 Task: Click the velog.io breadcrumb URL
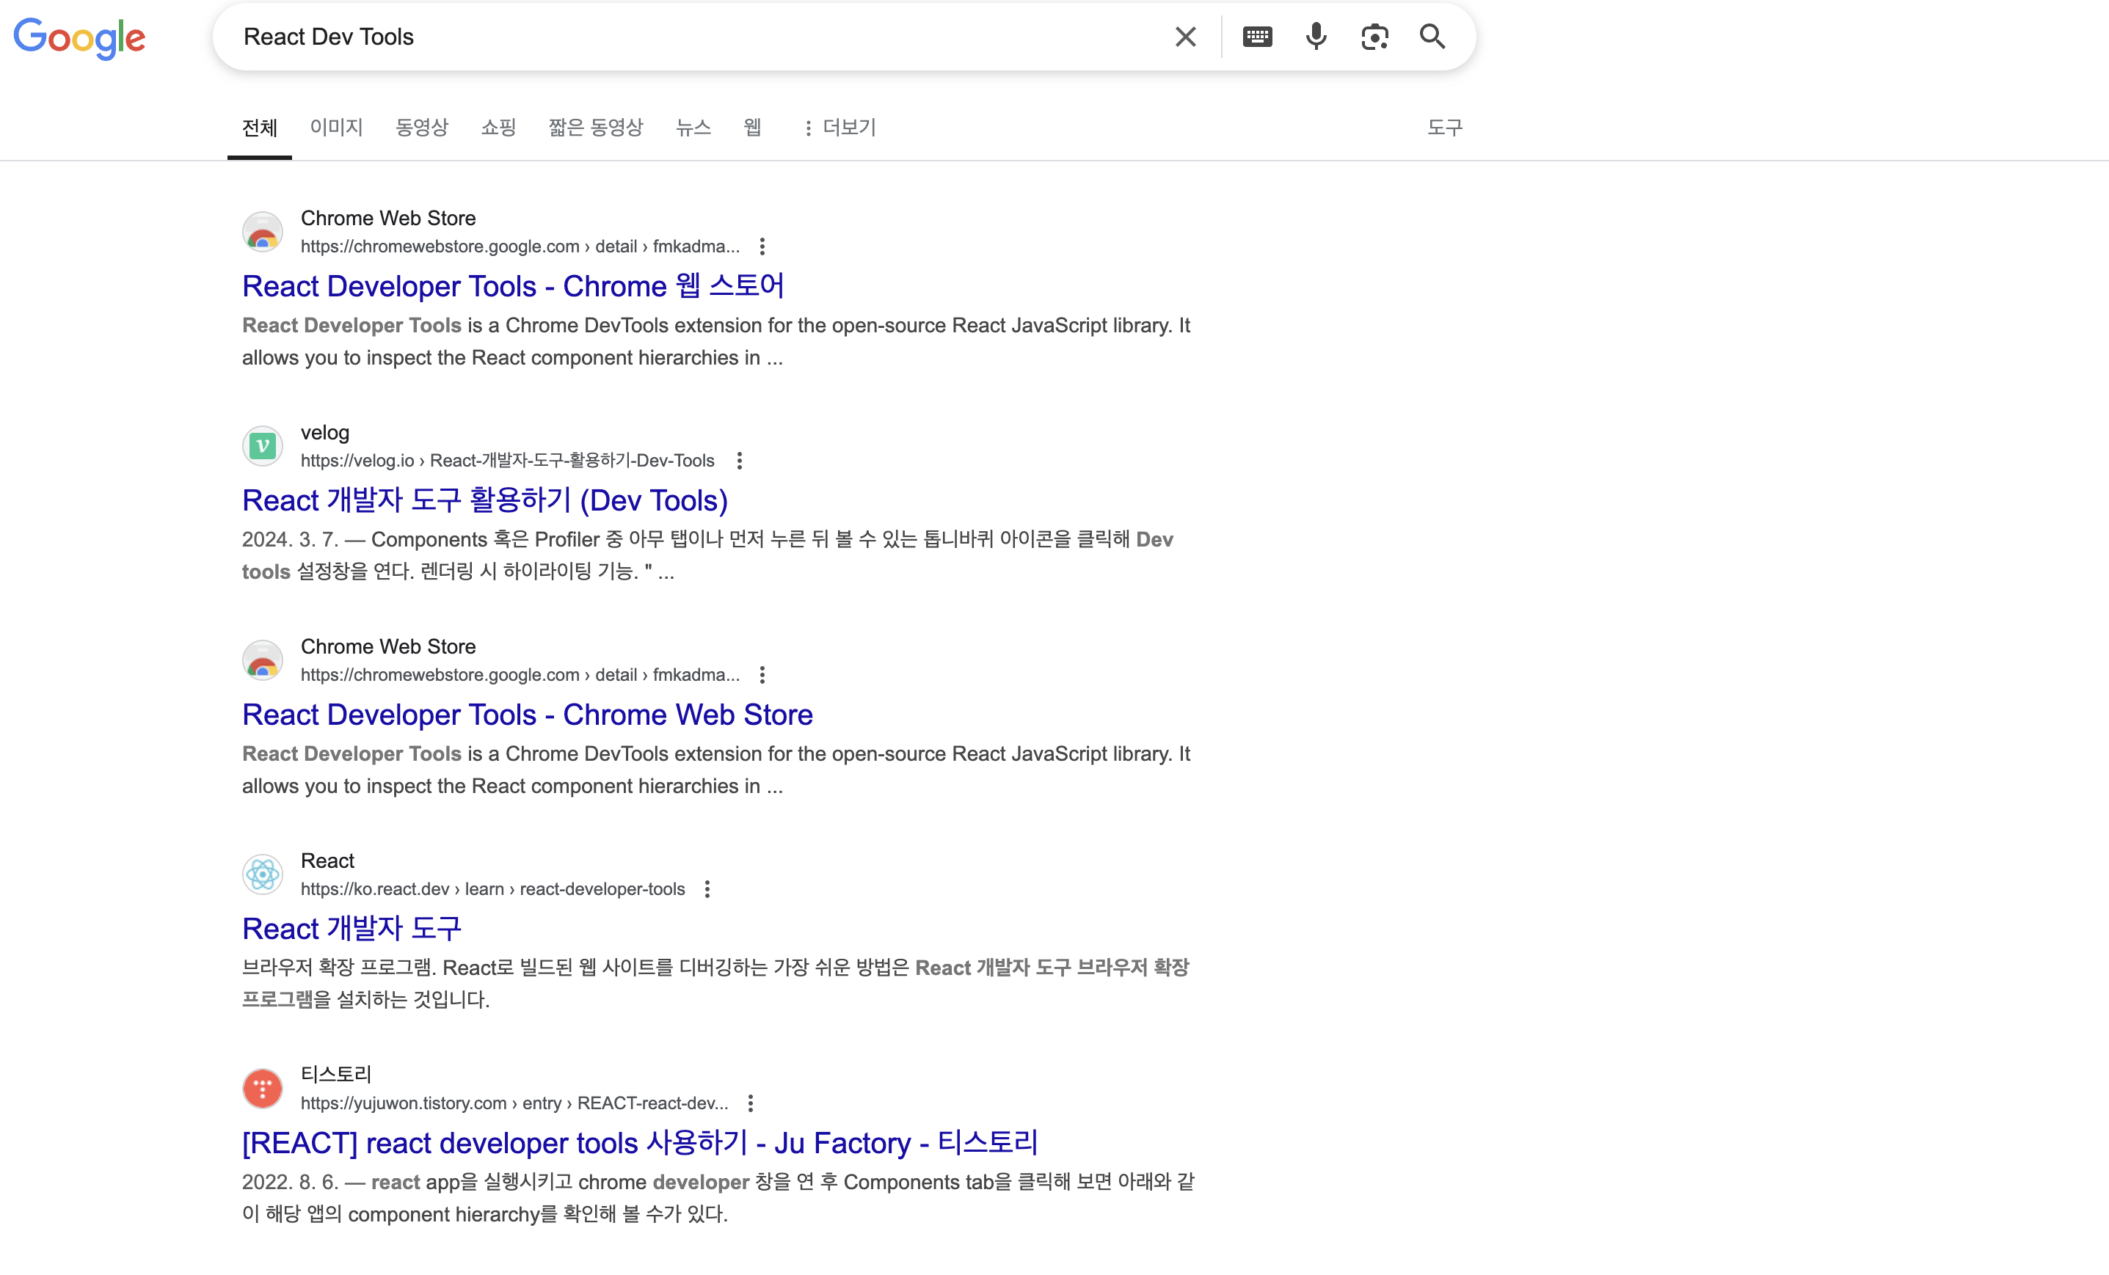508,461
